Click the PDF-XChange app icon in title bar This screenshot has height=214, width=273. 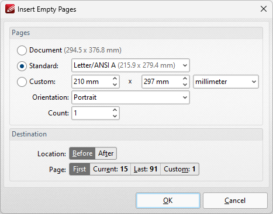[10, 9]
